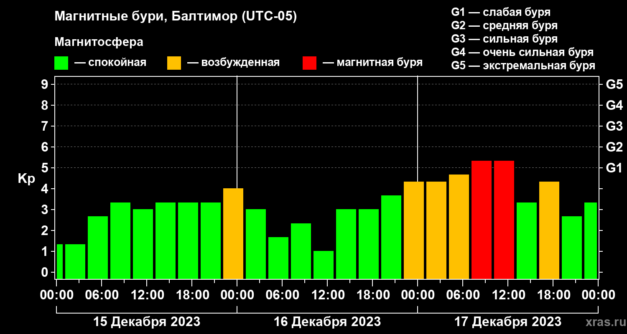Click the first red storm bar on 17 Декабря
627x334 pixels.
pyautogui.click(x=482, y=220)
